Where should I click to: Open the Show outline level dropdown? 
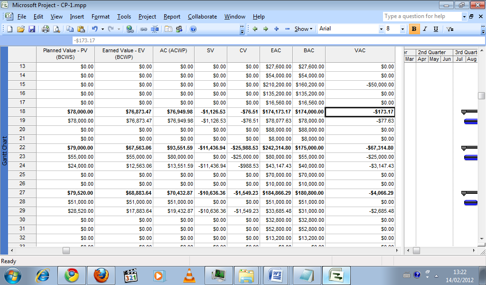[303, 29]
